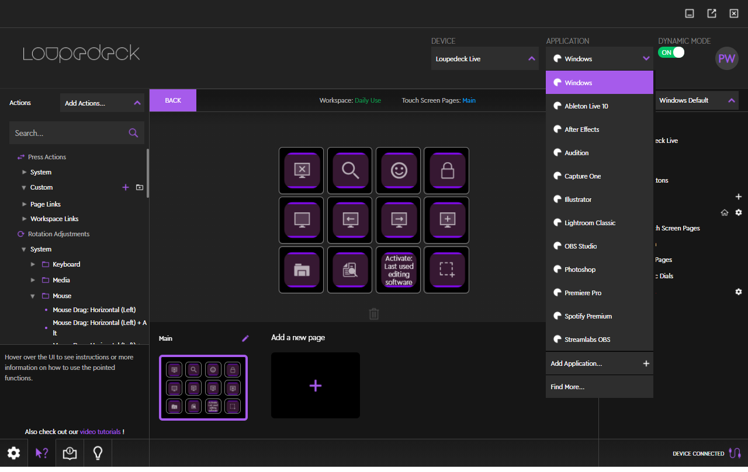Click the monitor left-arrow grid button
The width and height of the screenshot is (748, 472).
click(x=349, y=220)
